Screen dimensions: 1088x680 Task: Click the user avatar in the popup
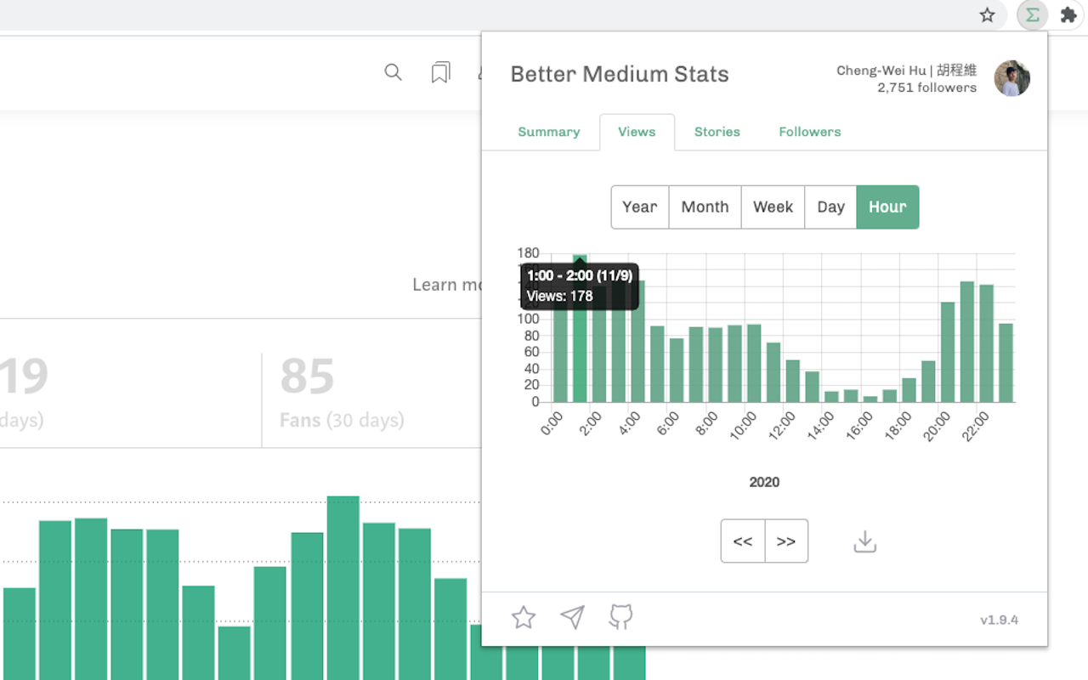tap(1012, 78)
